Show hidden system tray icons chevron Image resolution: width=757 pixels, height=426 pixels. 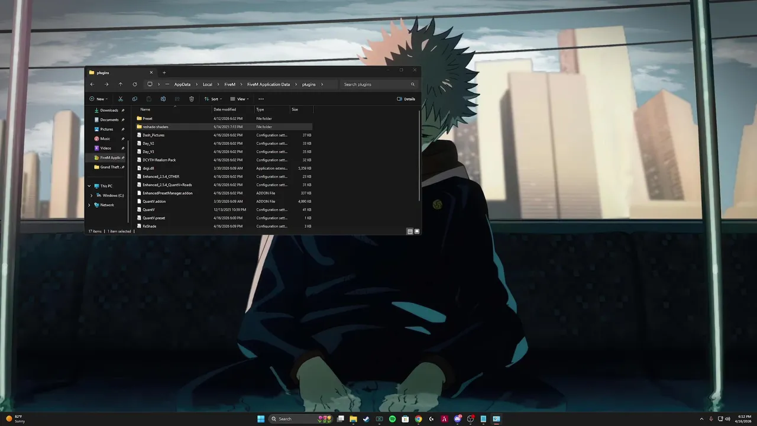coord(701,419)
